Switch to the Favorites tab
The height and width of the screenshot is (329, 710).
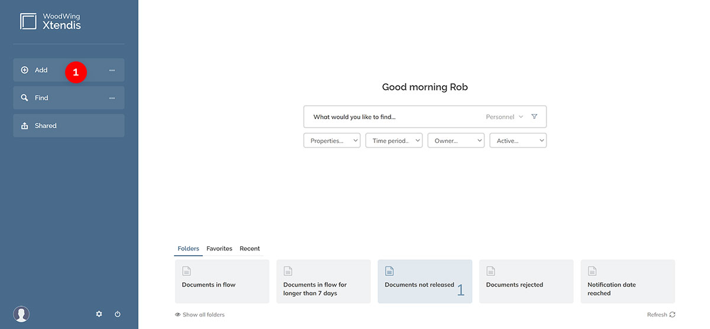pos(219,249)
